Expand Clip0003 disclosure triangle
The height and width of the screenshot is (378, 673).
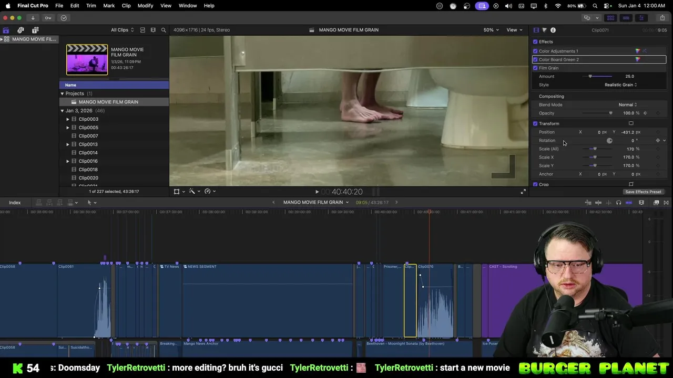pyautogui.click(x=68, y=119)
